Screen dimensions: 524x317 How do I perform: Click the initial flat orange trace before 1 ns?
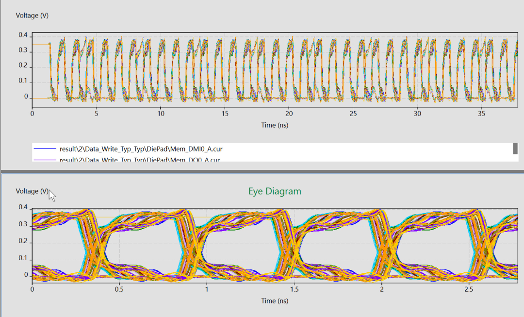pyautogui.click(x=41, y=45)
